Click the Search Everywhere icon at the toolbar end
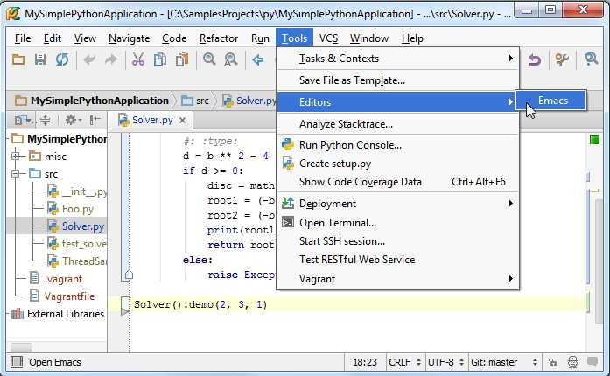This screenshot has height=376, width=610. pos(591,59)
